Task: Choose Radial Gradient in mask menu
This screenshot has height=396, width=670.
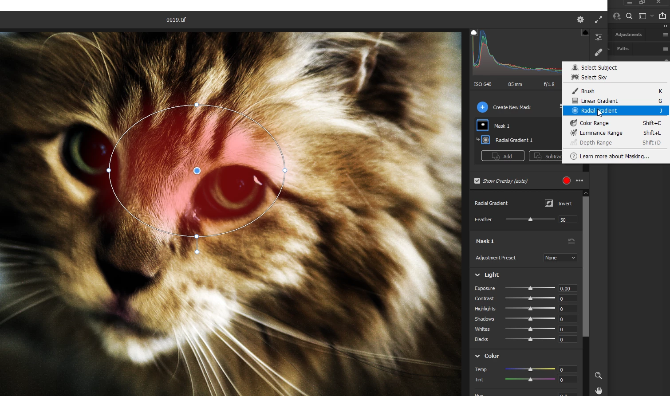Action: [x=616, y=110]
